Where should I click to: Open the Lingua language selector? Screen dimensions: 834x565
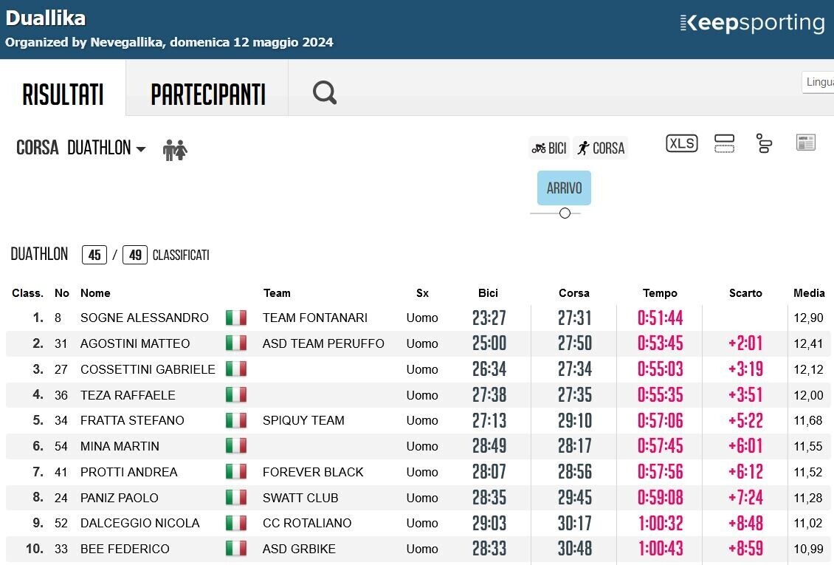pyautogui.click(x=818, y=82)
